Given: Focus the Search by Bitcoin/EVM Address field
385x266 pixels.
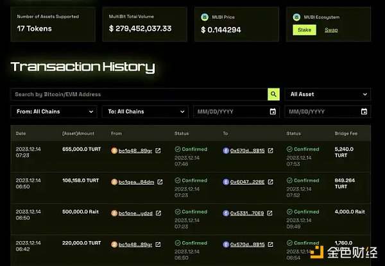Looking at the screenshot, I should (x=139, y=94).
